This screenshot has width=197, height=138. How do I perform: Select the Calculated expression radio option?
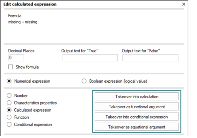(9, 110)
